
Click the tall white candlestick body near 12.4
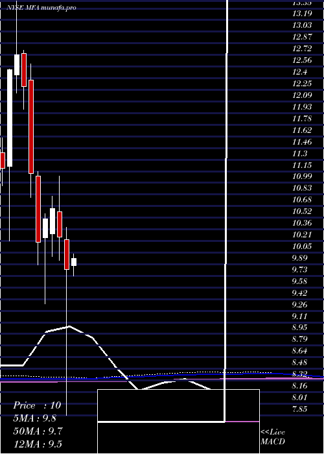pos(10,118)
